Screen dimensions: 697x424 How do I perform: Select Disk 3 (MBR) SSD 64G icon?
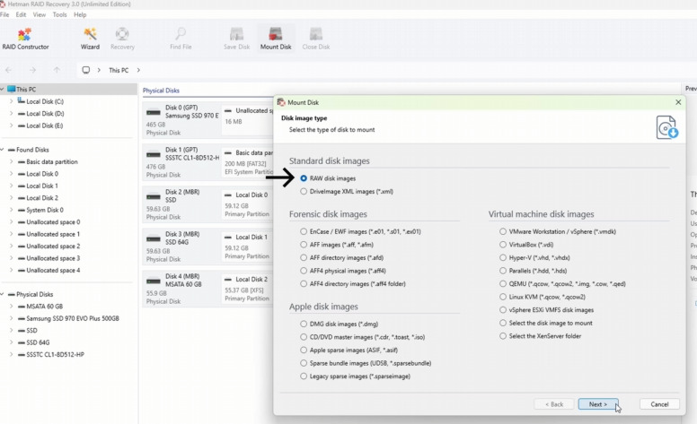tap(154, 239)
